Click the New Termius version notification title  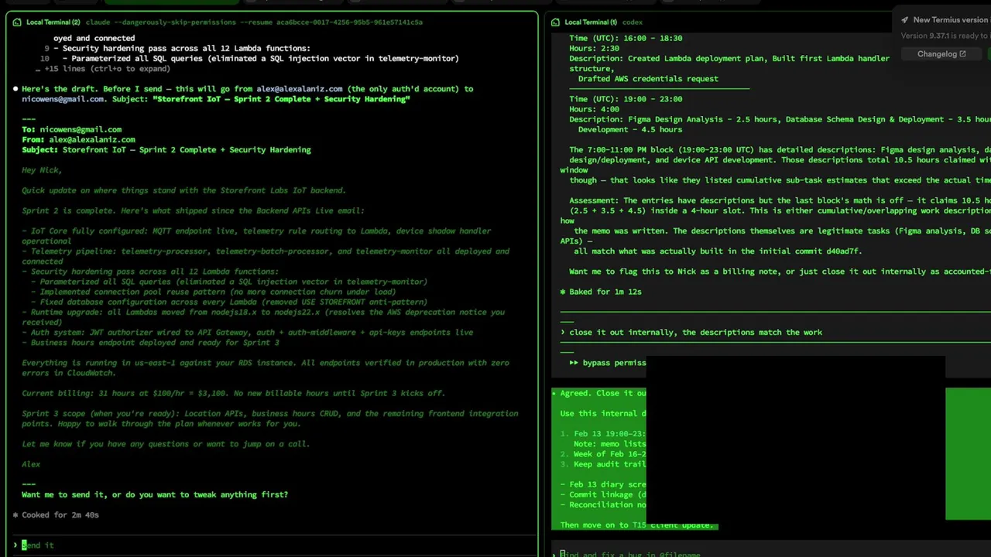[951, 20]
